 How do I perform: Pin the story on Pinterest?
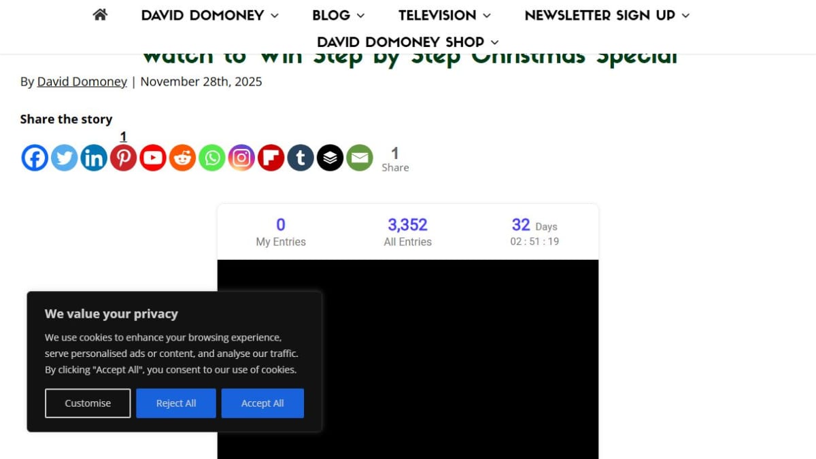coord(123,158)
